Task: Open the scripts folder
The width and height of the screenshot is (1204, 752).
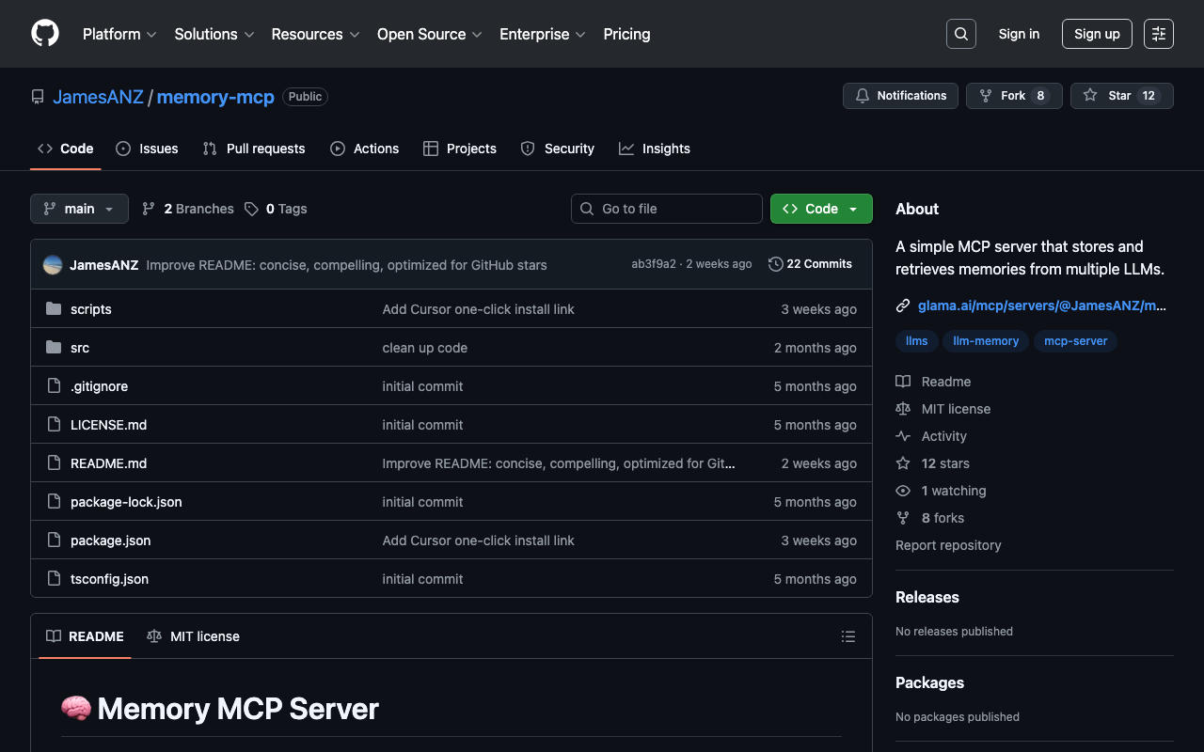Action: (91, 309)
